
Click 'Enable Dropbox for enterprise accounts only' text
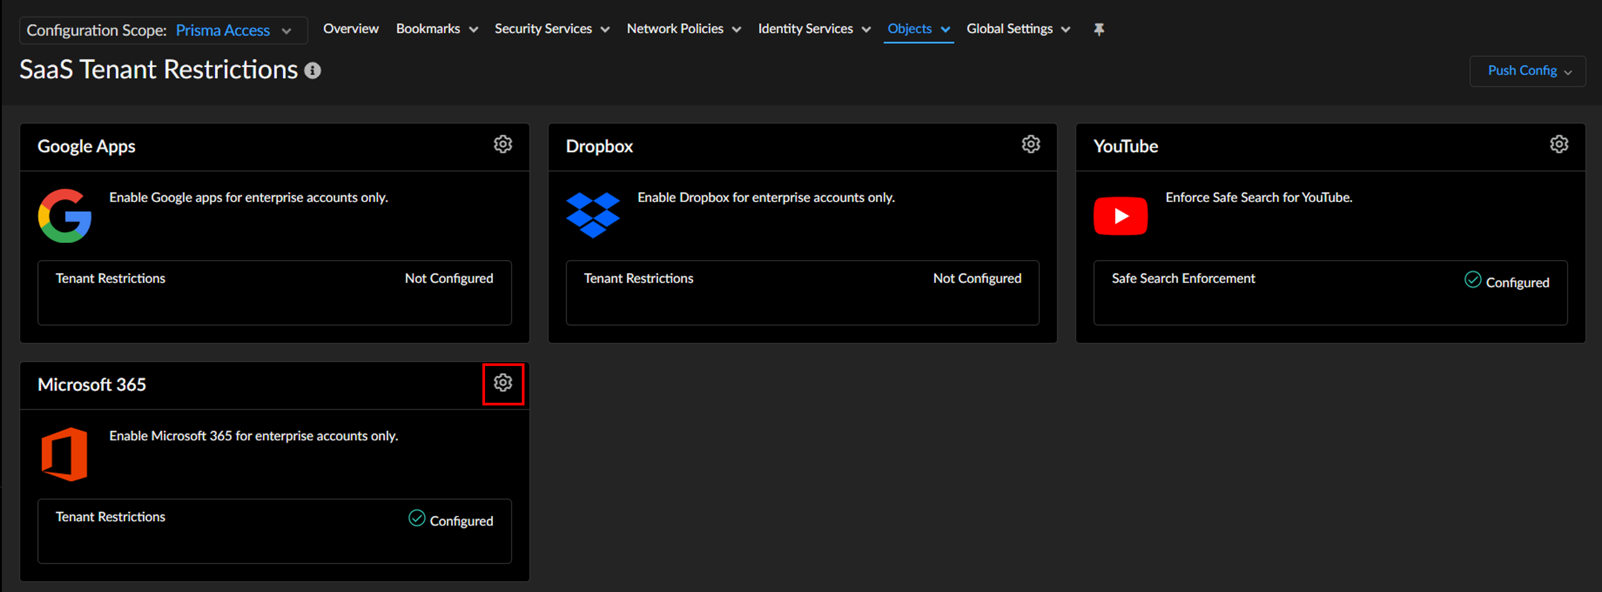[766, 198]
